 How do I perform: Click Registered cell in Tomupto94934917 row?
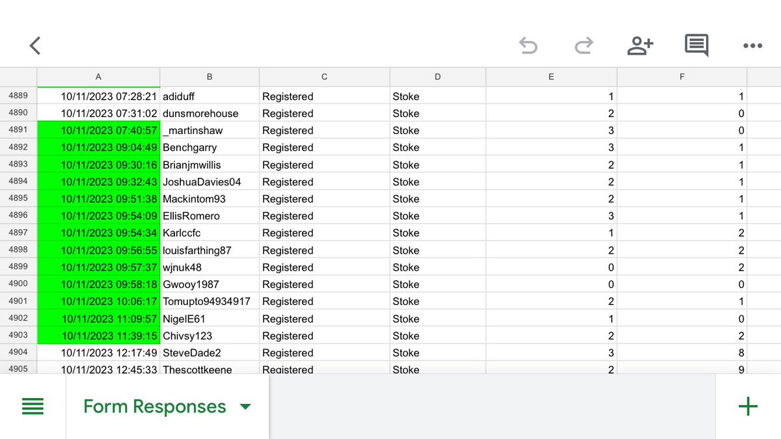tap(324, 301)
